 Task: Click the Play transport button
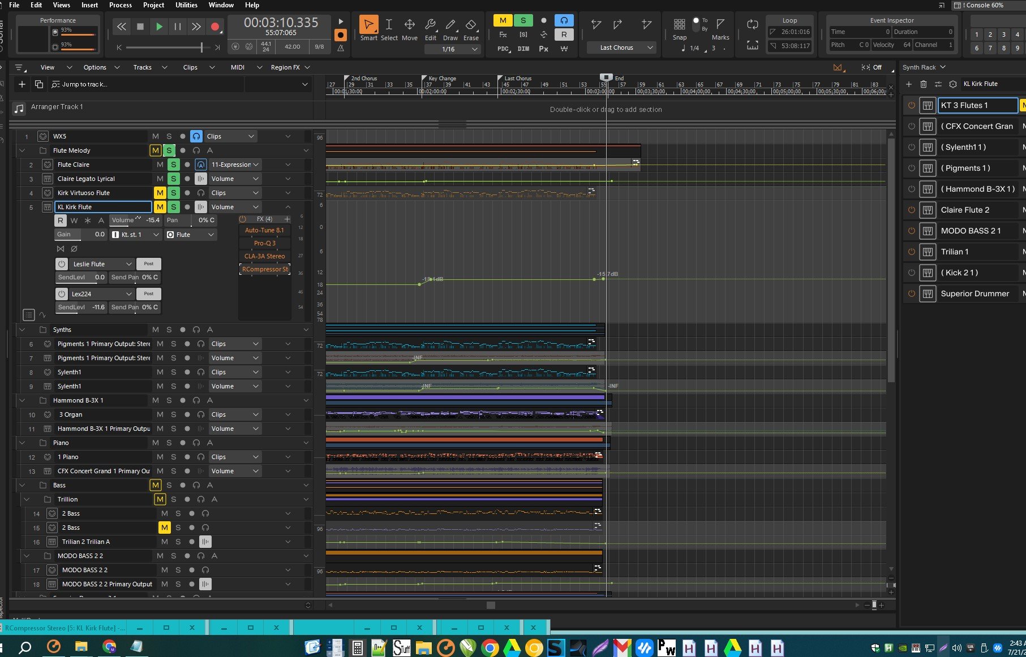tap(159, 27)
